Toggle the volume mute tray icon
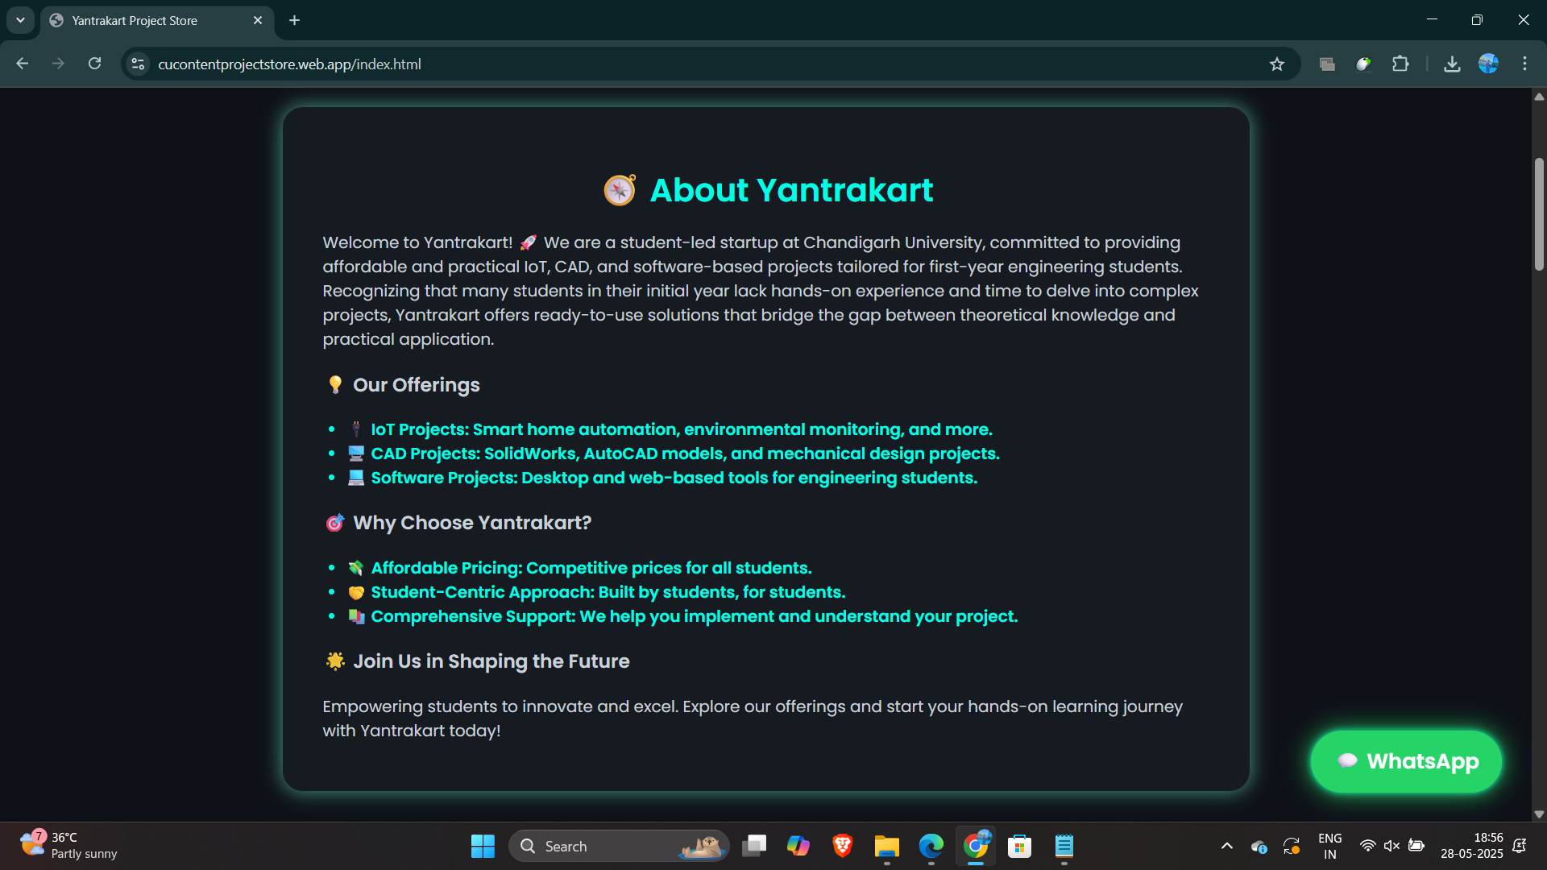The height and width of the screenshot is (870, 1547). point(1391,846)
